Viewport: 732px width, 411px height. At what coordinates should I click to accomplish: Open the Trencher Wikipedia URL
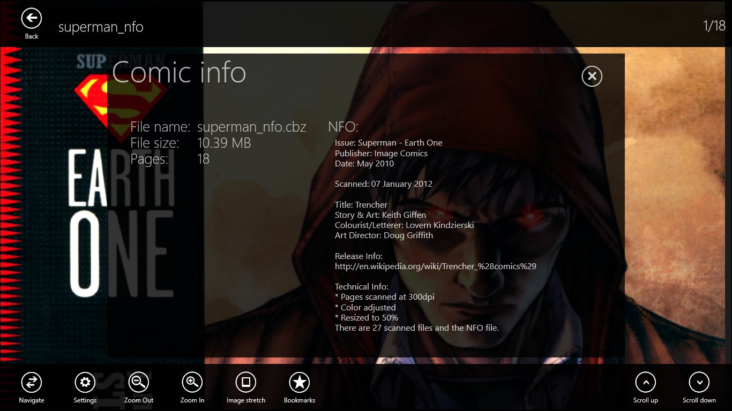[x=436, y=266]
